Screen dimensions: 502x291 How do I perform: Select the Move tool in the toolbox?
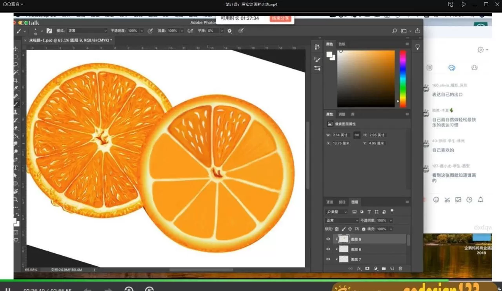pos(16,49)
